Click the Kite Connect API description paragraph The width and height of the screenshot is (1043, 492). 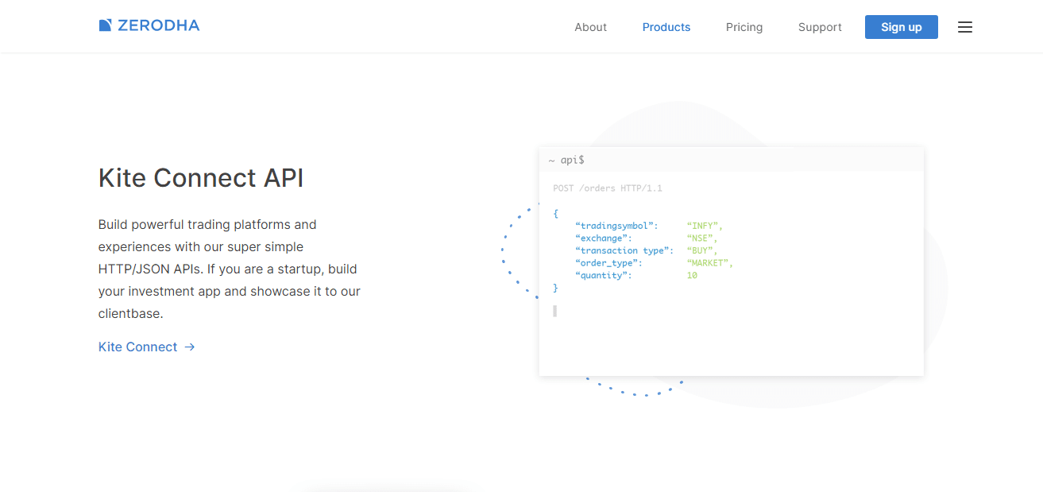pyautogui.click(x=230, y=269)
